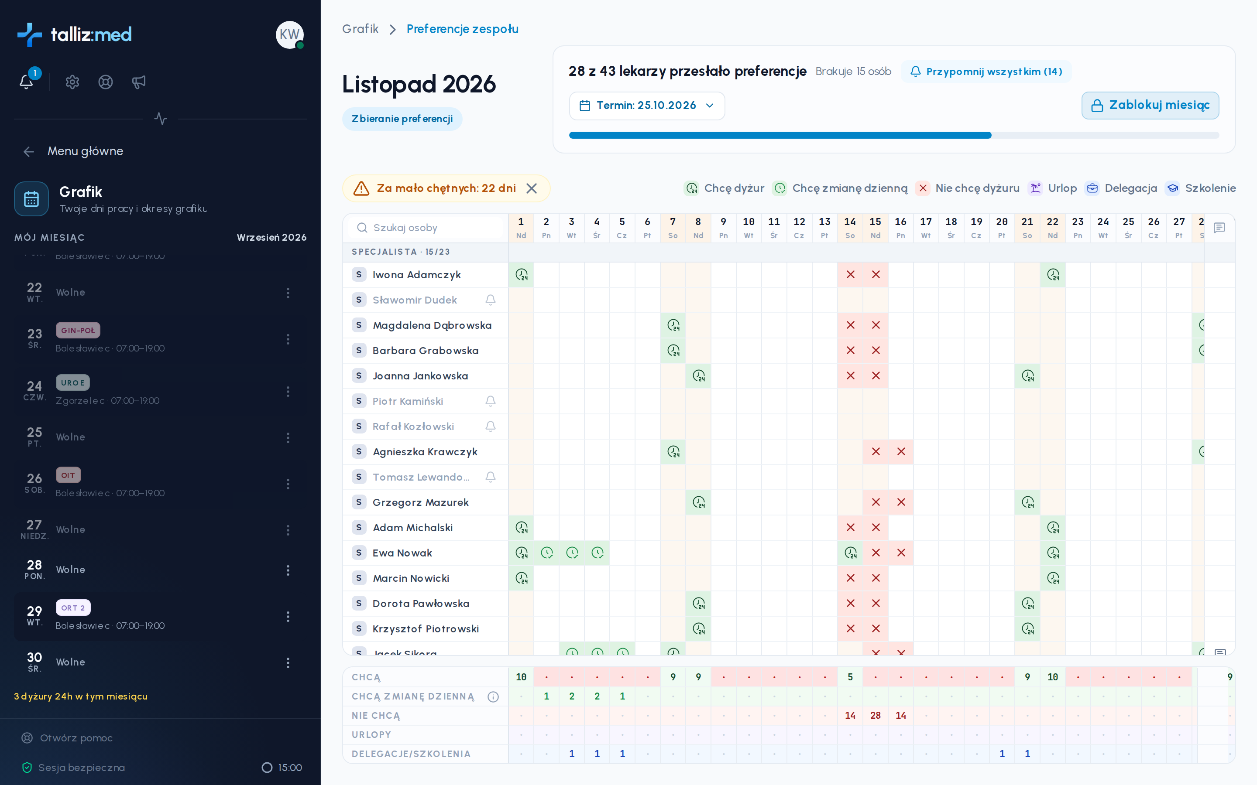The height and width of the screenshot is (785, 1257).
Task: Click Przypomnij wszystkim (14) button
Action: pyautogui.click(x=986, y=72)
